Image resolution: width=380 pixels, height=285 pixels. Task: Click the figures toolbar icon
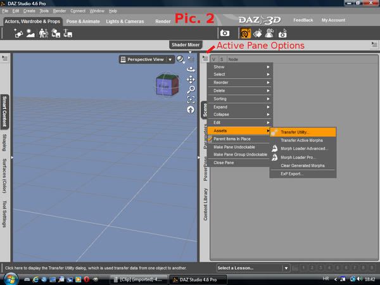(43, 34)
